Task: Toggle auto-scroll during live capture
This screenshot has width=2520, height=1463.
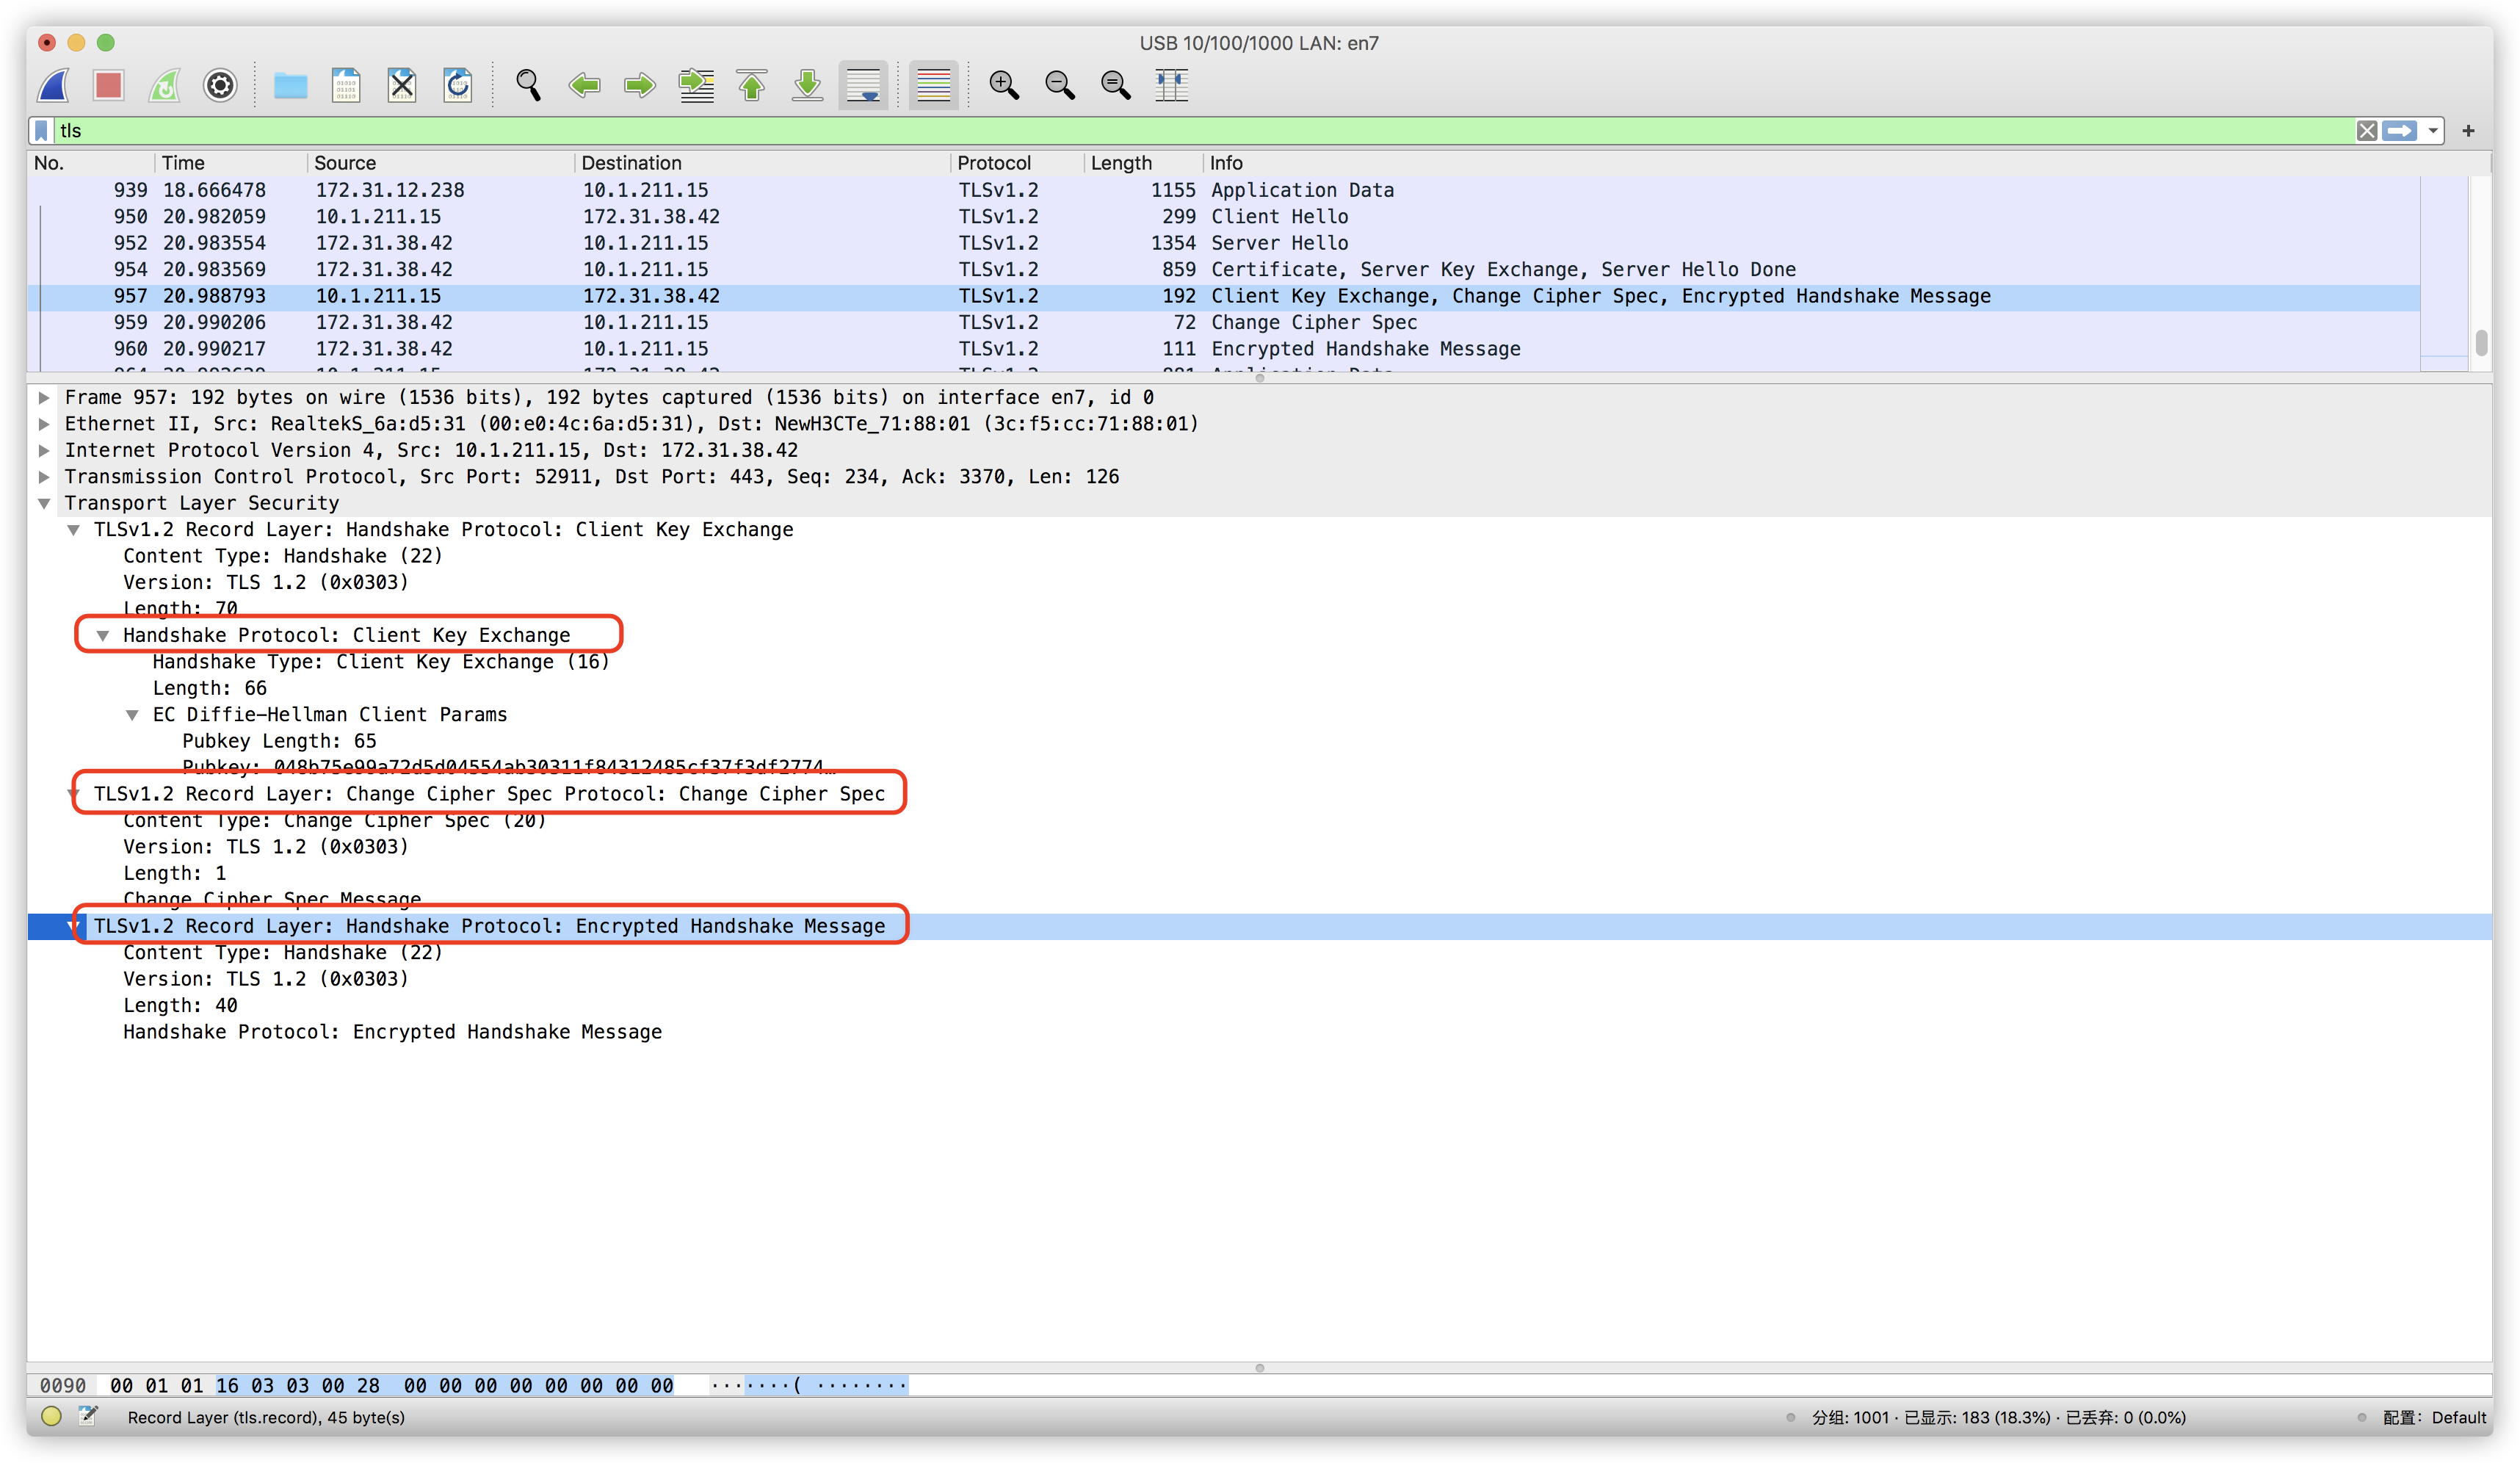Action: pos(862,85)
